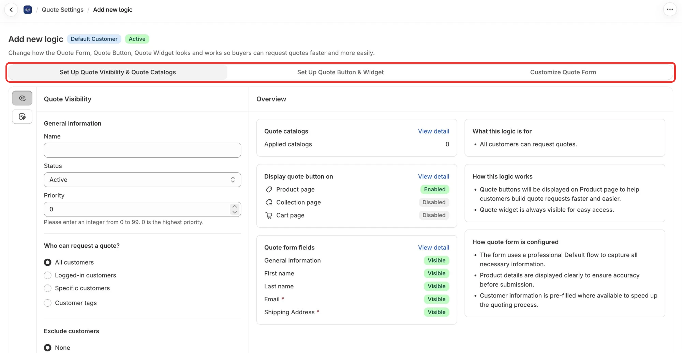Select the Quote Visibility eye sidebar icon
Screen dimensions: 682x353
click(22, 98)
